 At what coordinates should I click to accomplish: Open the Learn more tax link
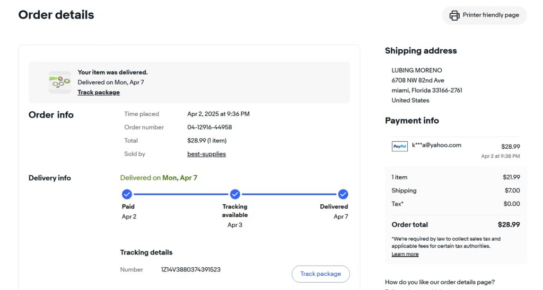point(405,254)
